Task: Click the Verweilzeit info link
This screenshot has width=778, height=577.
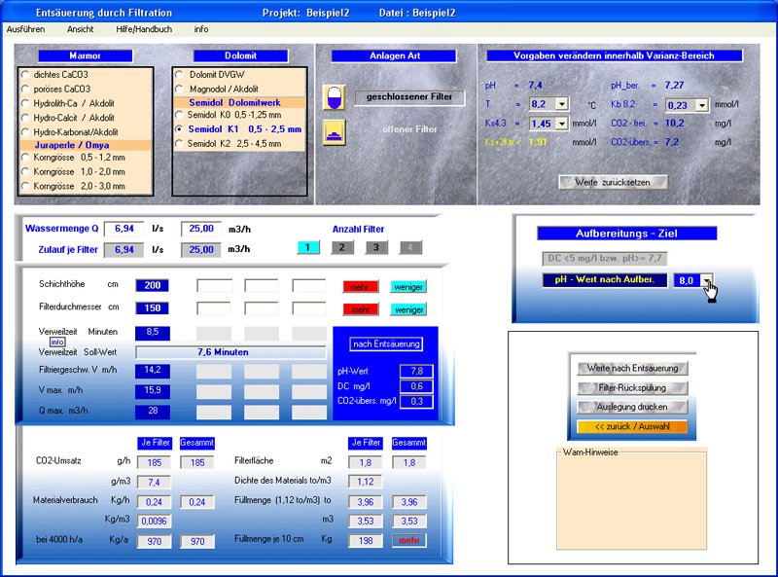Action: pos(57,343)
